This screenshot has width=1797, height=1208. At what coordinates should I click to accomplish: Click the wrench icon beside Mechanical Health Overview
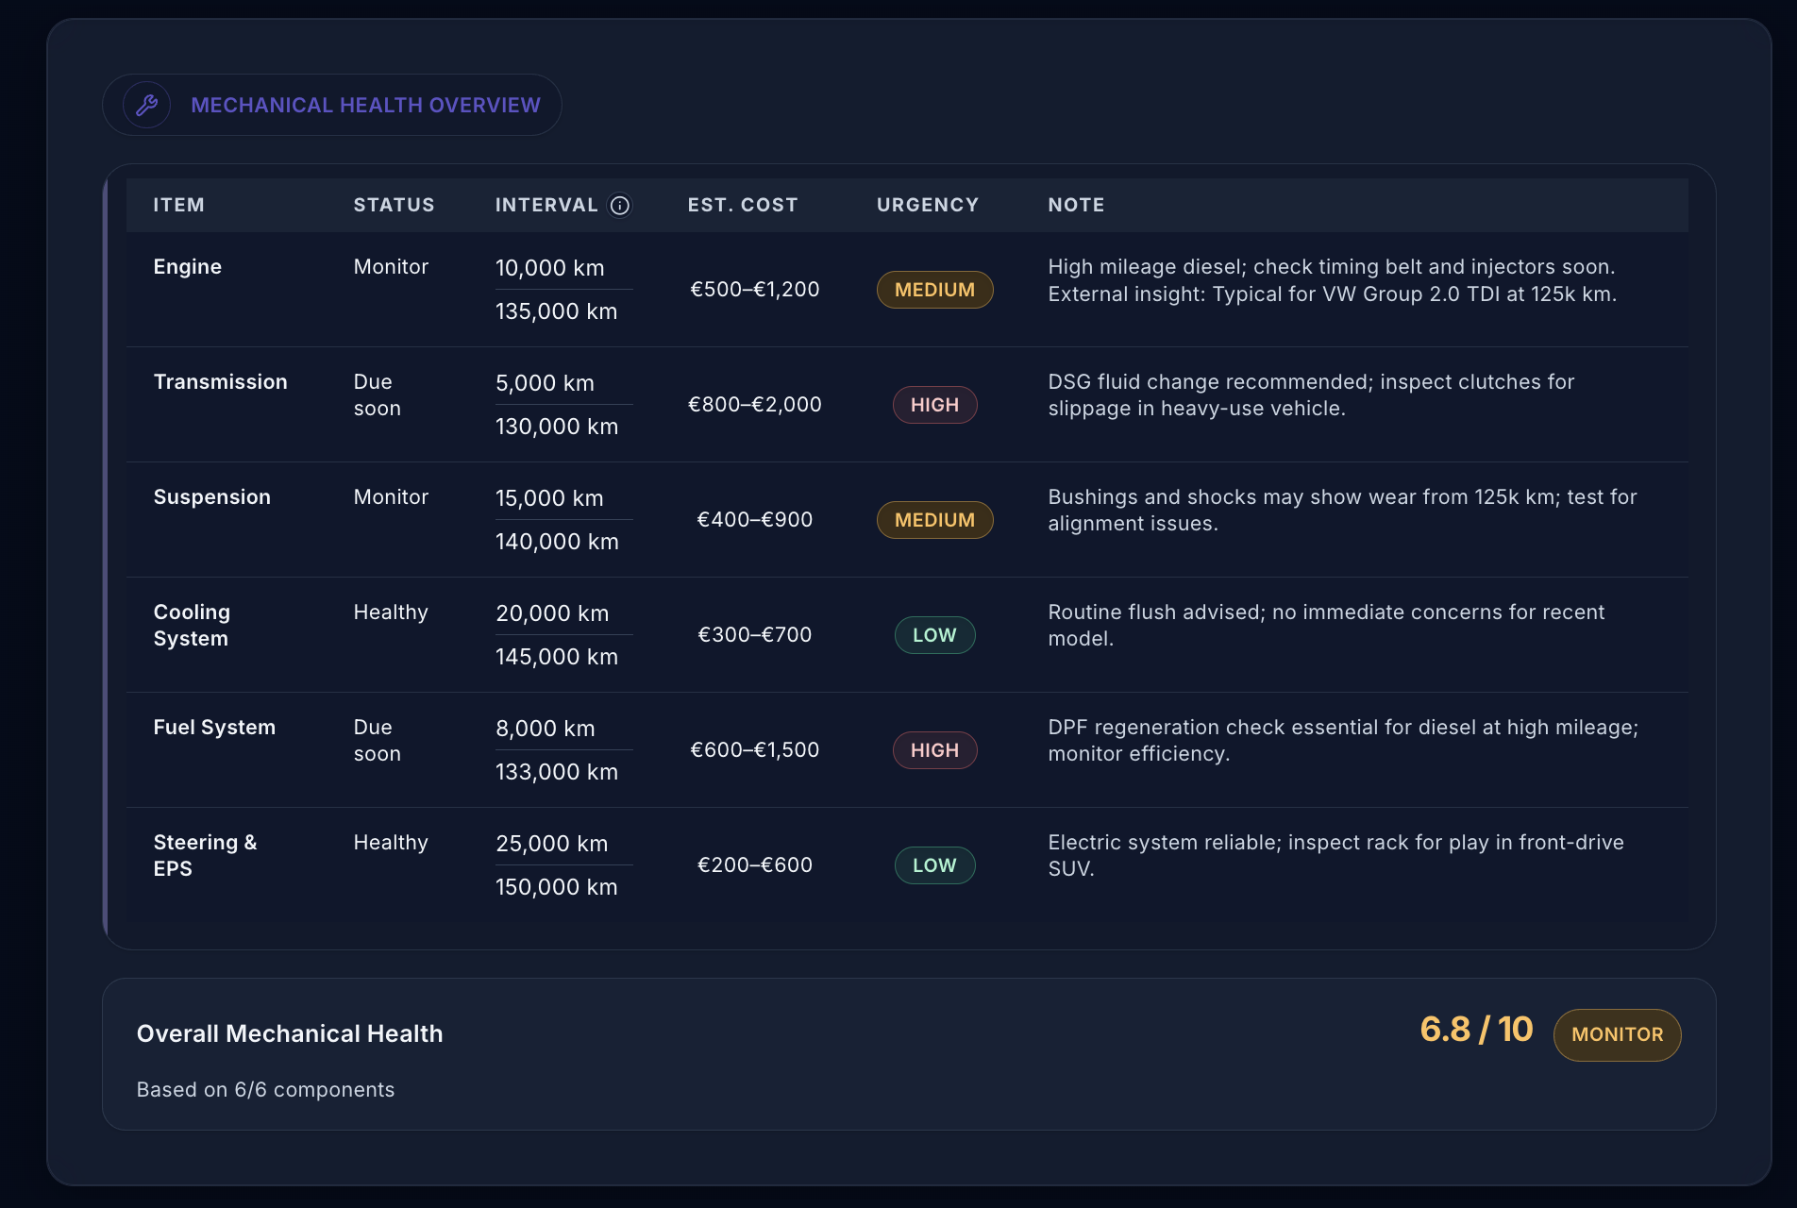[x=147, y=105]
